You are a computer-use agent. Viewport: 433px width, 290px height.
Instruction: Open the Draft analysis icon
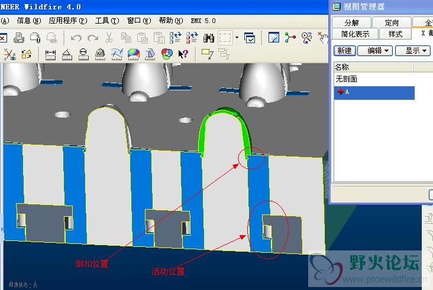click(x=150, y=54)
